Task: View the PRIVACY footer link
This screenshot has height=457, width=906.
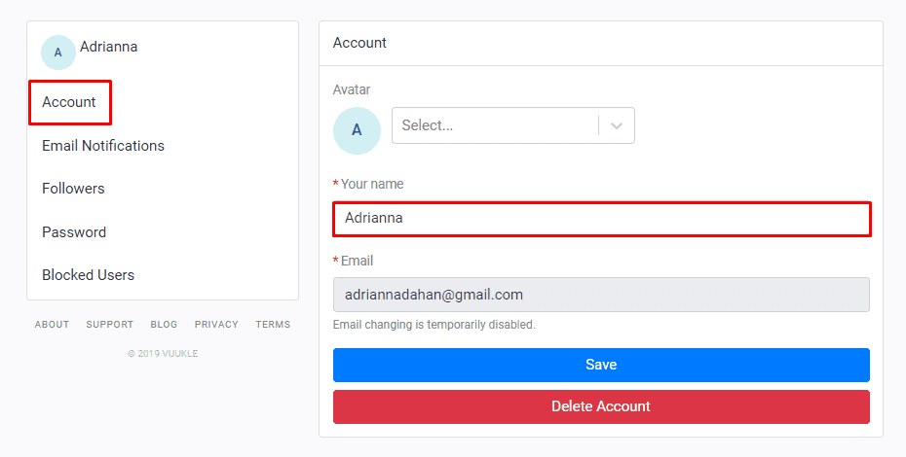Action: point(216,325)
